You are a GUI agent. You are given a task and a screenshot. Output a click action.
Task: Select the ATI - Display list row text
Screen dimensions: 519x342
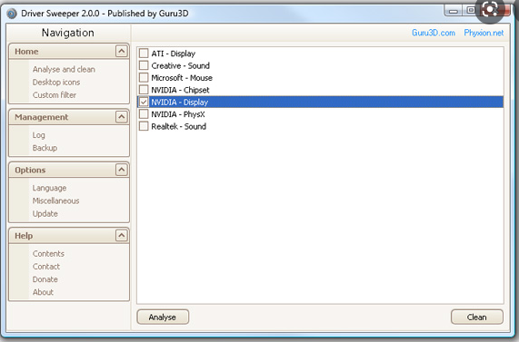[x=173, y=54]
